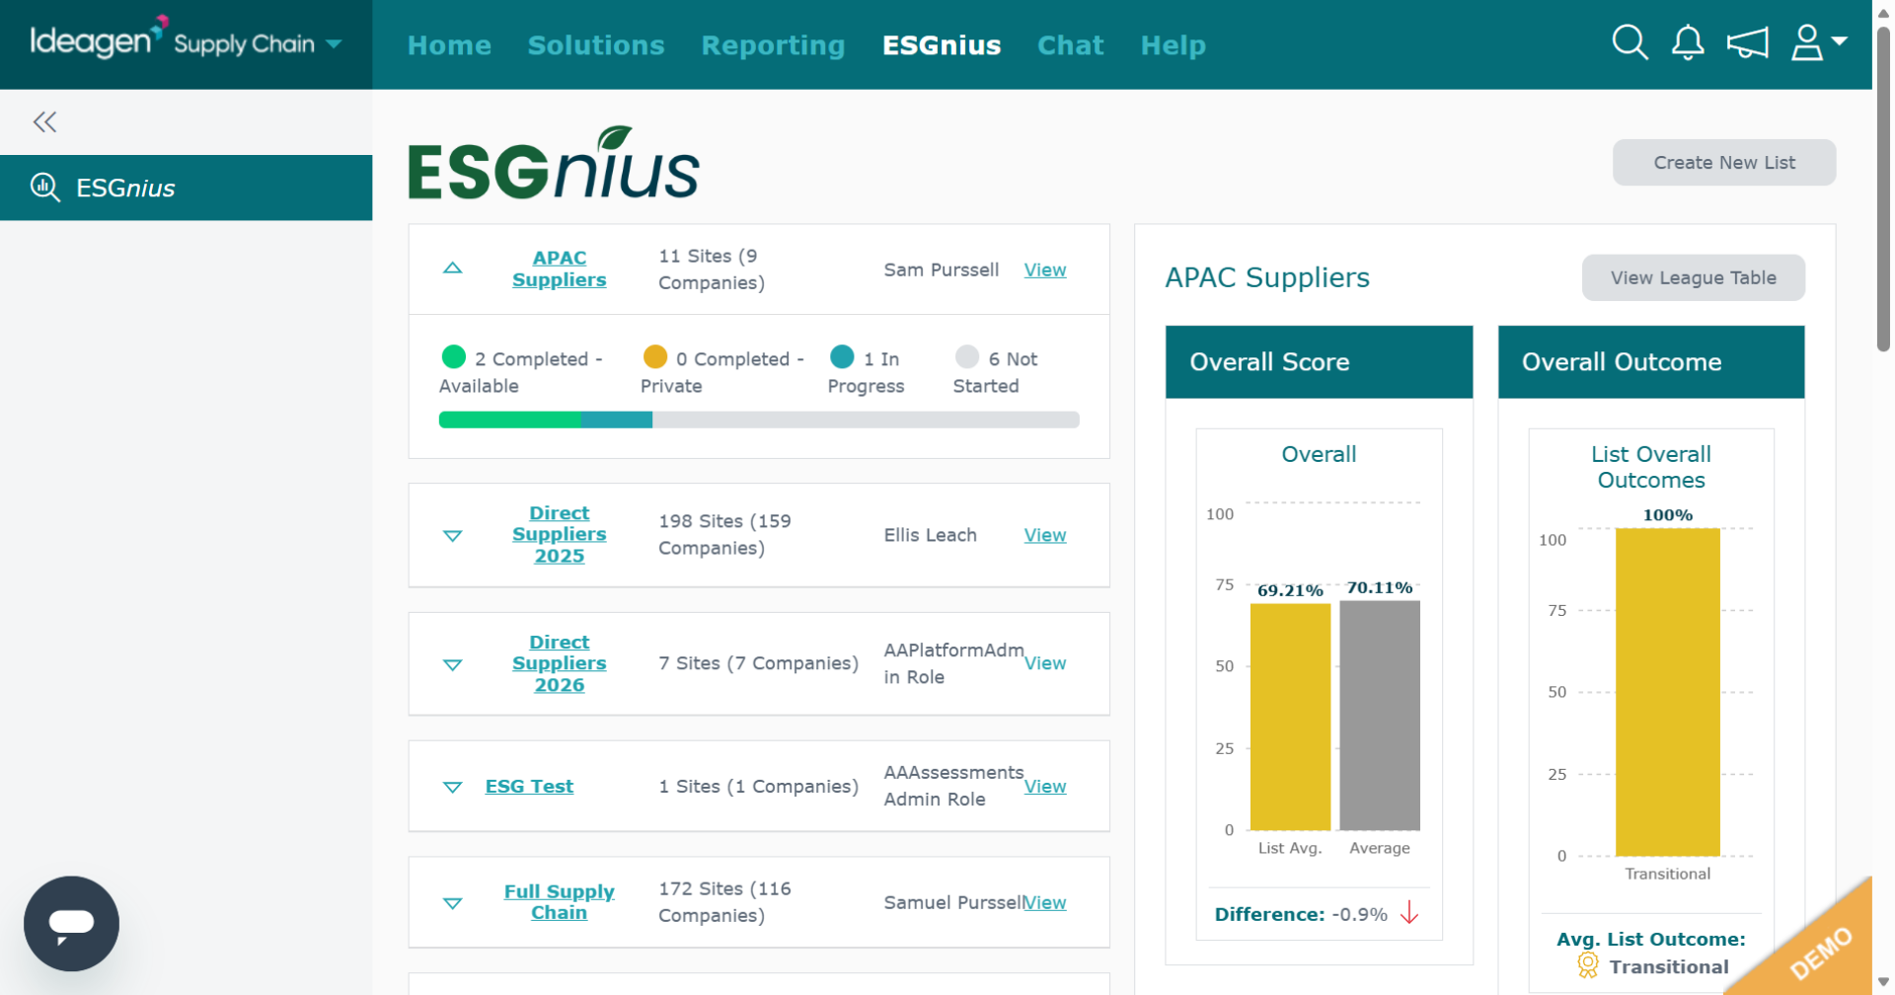Viewport: 1895px width, 995px height.
Task: Collapse the APAC Suppliers row
Action: point(452,268)
